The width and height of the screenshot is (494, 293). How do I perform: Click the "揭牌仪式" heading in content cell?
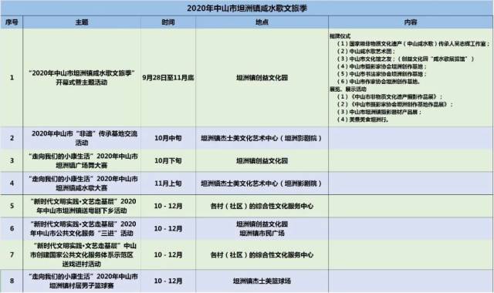pyautogui.click(x=340, y=36)
